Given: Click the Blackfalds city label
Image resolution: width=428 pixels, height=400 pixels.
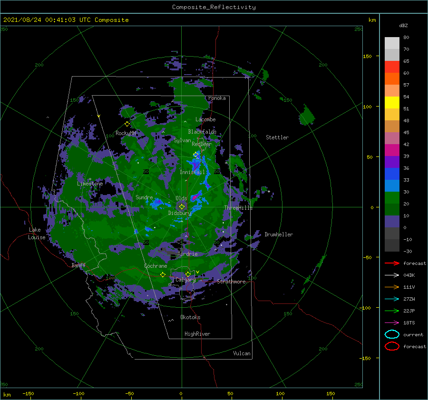Looking at the screenshot, I should point(202,132).
